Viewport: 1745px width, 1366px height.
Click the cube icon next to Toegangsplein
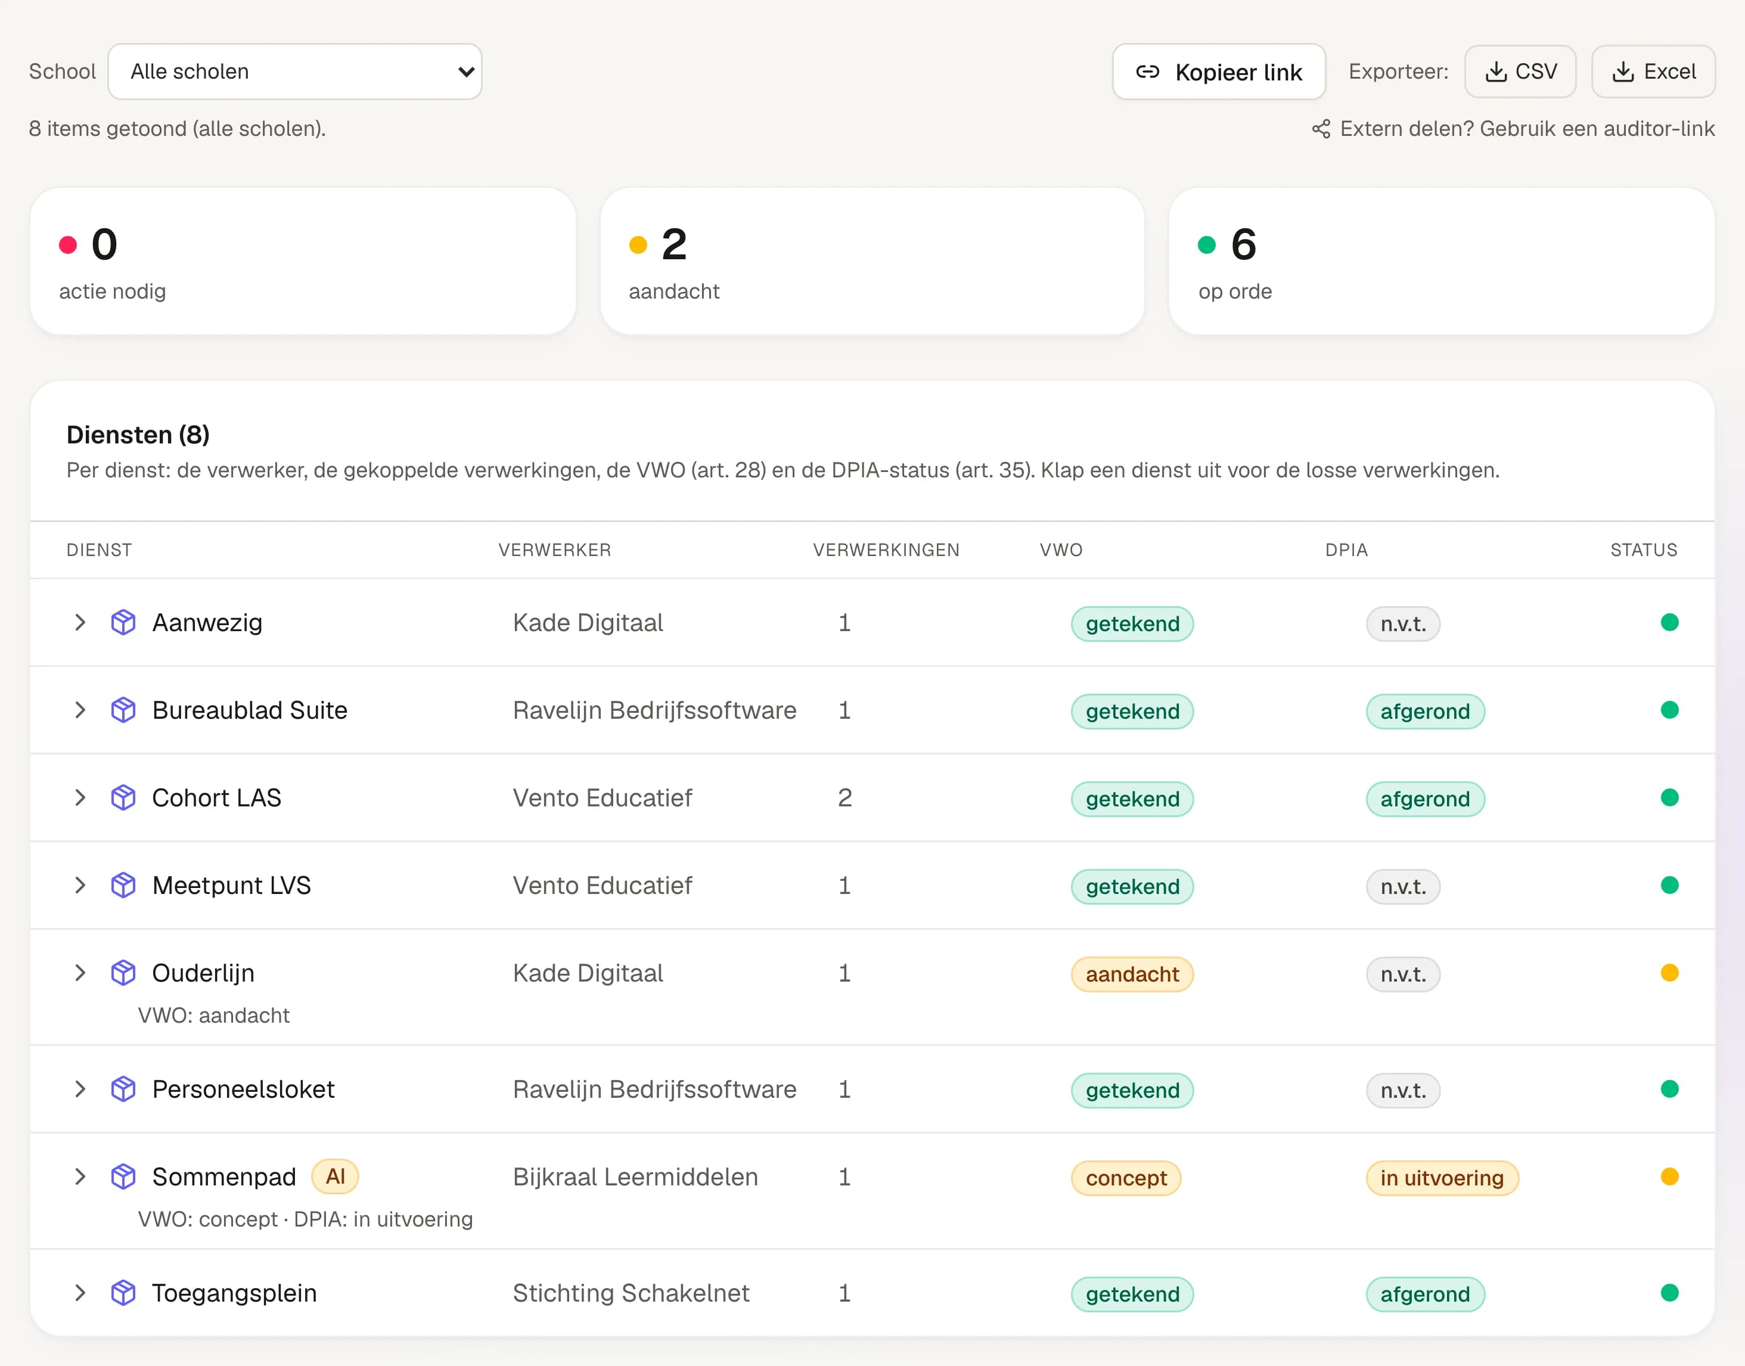[123, 1293]
